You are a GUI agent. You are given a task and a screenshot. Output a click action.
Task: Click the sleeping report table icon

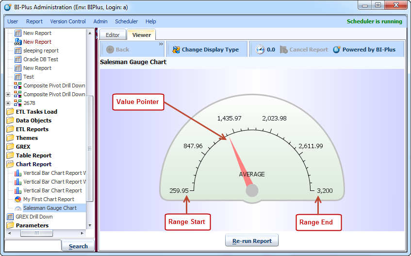tap(18, 51)
